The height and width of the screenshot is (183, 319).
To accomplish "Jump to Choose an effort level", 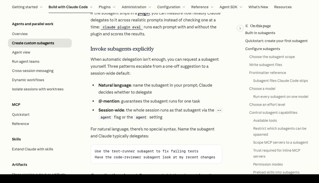I will pos(267,105).
